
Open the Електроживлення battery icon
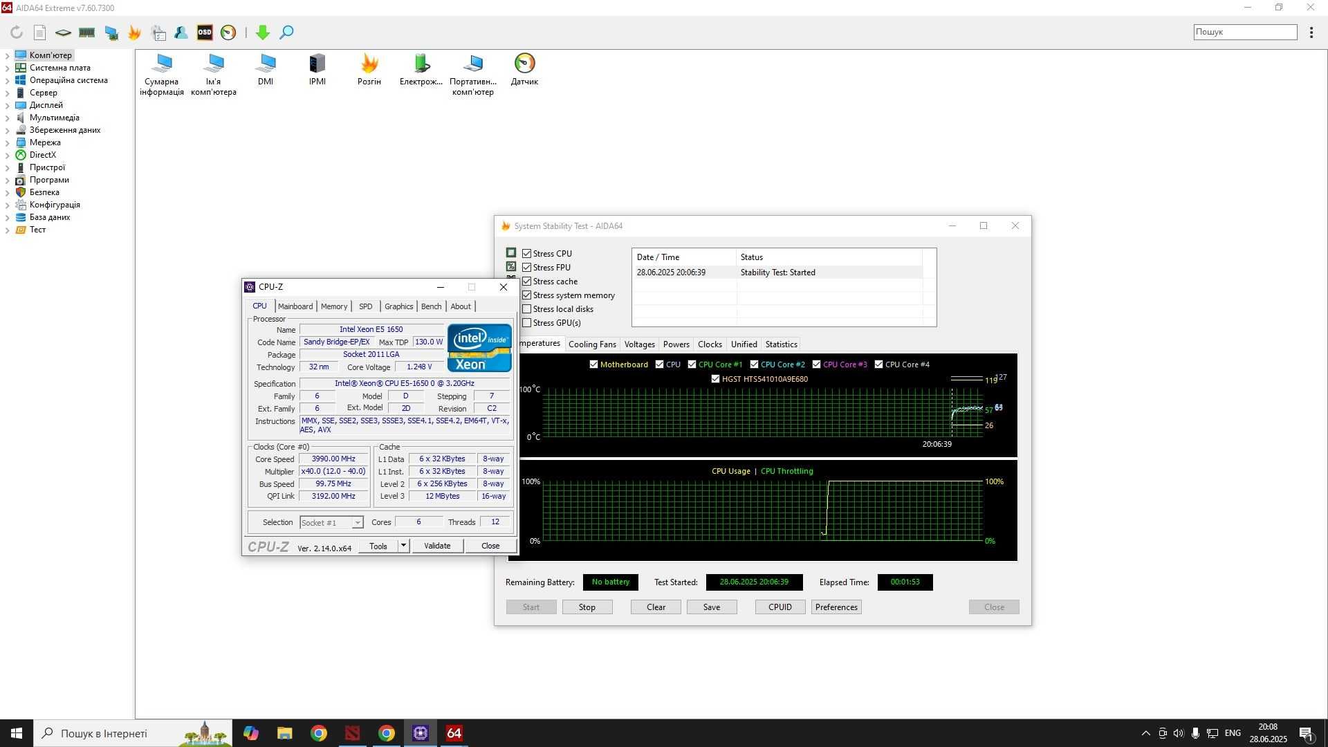(421, 69)
